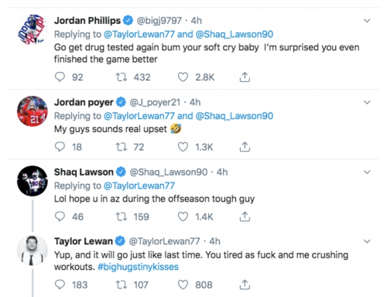387x297 pixels.
Task: Open @Shaq_Lawson90 mention in Jordan Phillips' reply
Action: click(x=235, y=34)
